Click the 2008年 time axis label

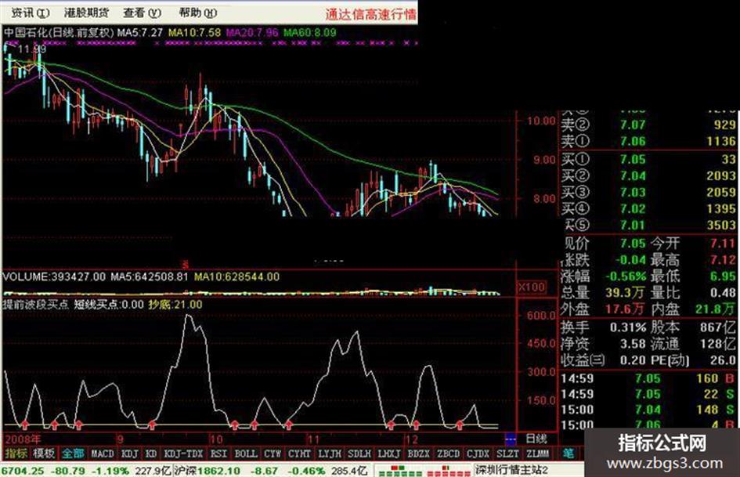click(23, 439)
